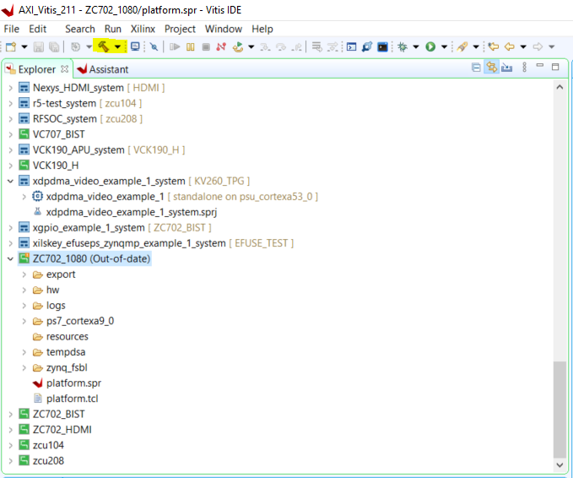Click the Step Over icon
The height and width of the screenshot is (478, 573).
[x=281, y=46]
